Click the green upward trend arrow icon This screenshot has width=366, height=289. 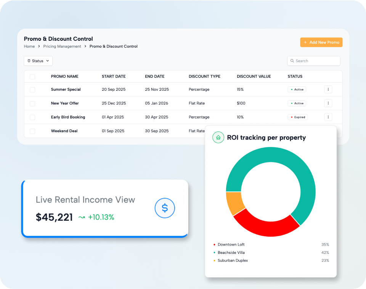pos(82,217)
